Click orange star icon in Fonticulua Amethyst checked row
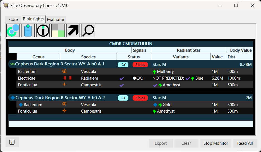The image size is (261, 152). [64, 84]
